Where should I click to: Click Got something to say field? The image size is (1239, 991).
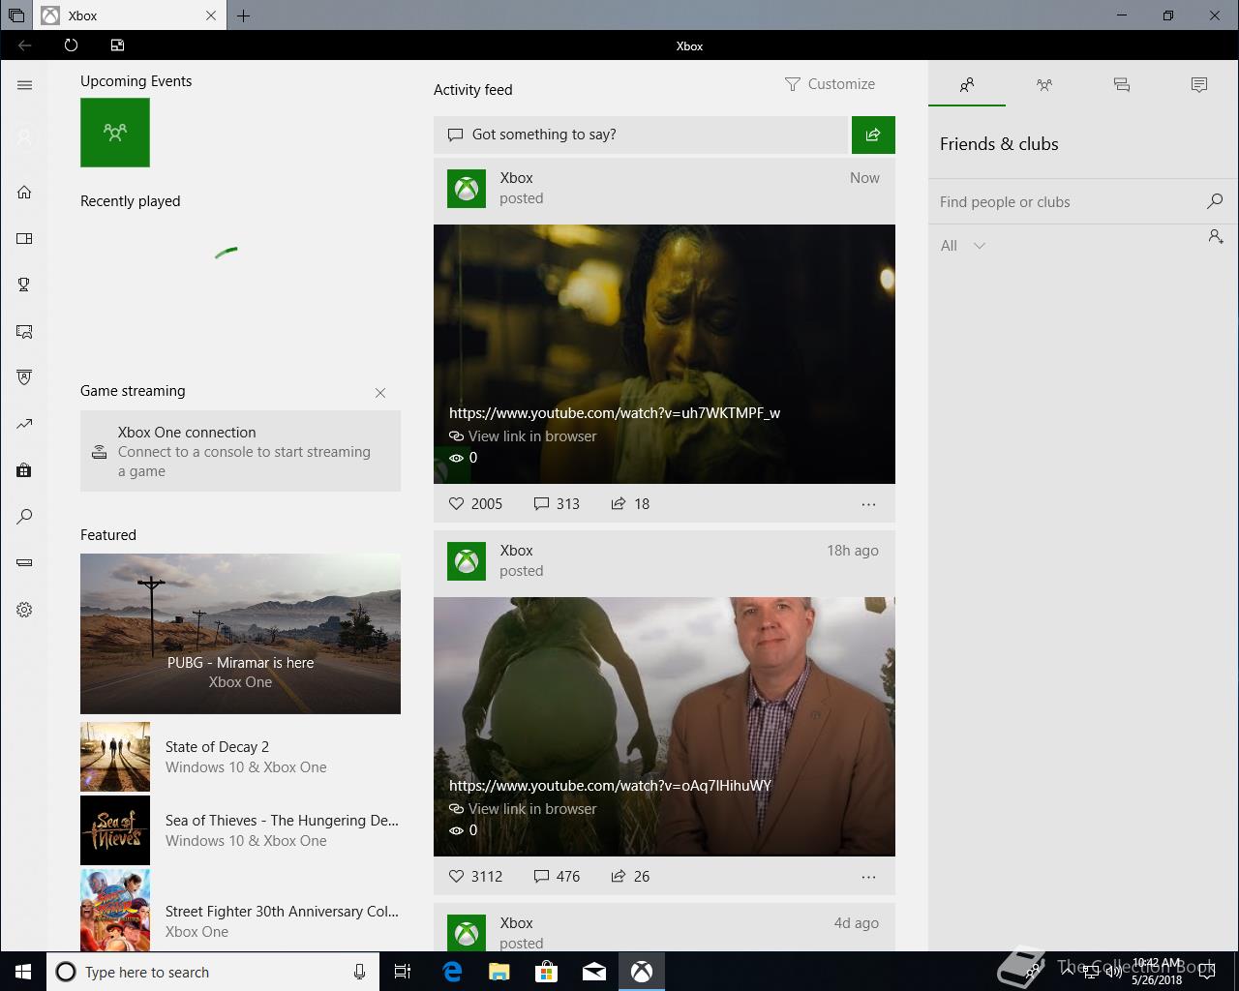coord(641,135)
